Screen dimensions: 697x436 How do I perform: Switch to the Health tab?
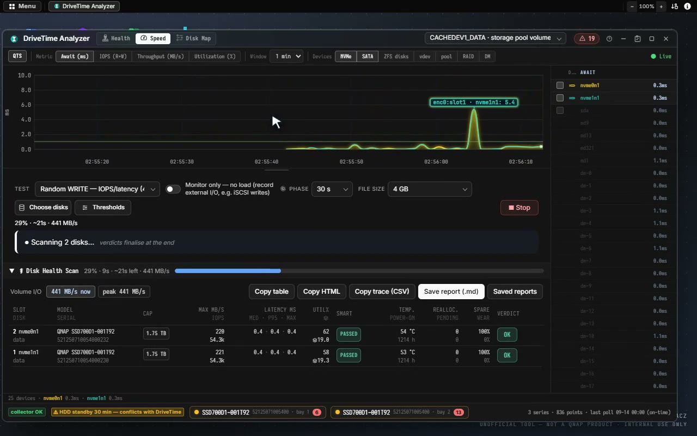(116, 39)
